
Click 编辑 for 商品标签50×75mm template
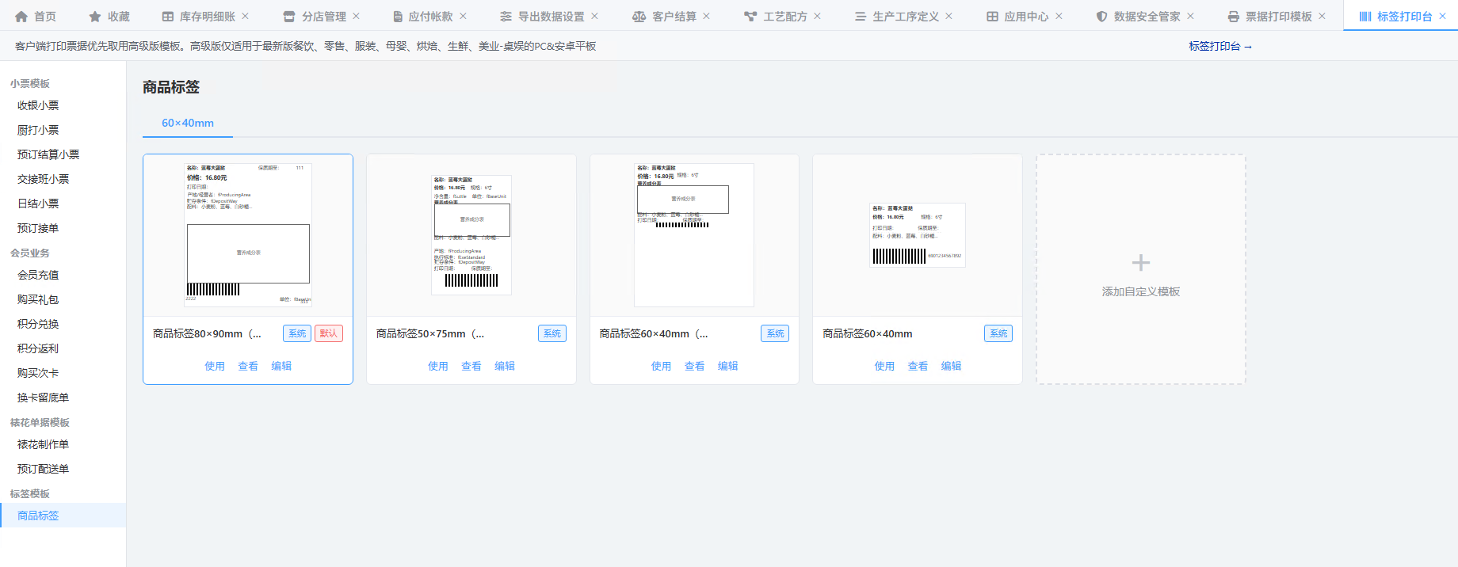tap(505, 366)
